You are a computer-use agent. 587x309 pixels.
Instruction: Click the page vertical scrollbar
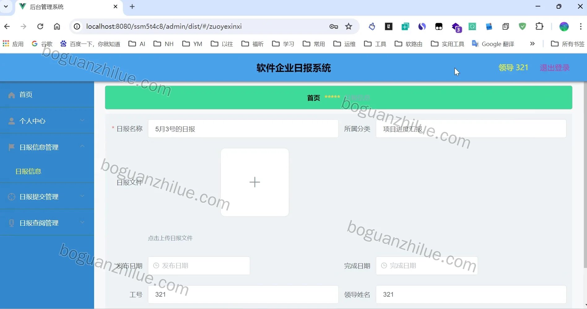tap(585, 175)
